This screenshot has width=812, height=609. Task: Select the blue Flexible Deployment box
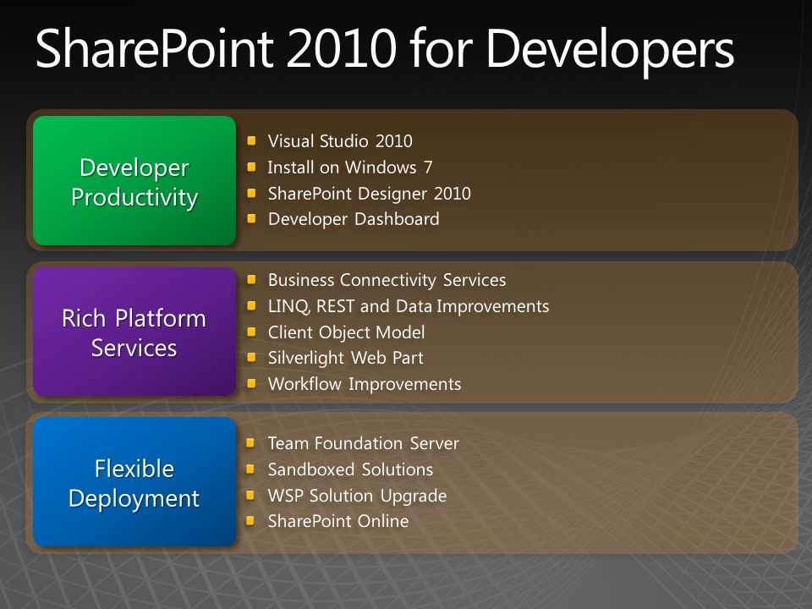(x=134, y=482)
